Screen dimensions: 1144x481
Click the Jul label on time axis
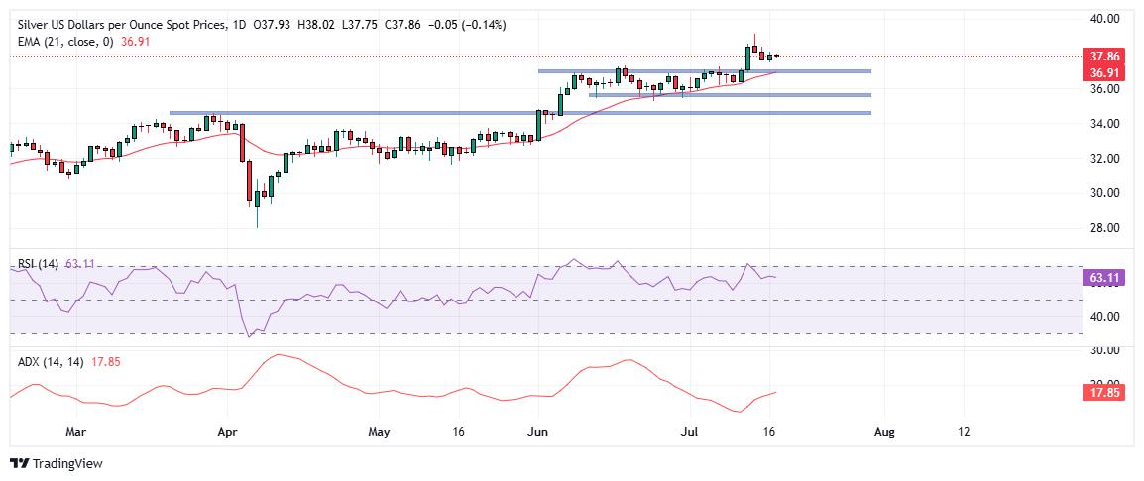[x=690, y=432]
